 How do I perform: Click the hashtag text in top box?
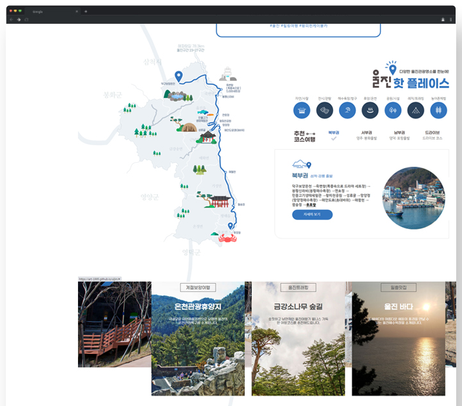coord(298,26)
